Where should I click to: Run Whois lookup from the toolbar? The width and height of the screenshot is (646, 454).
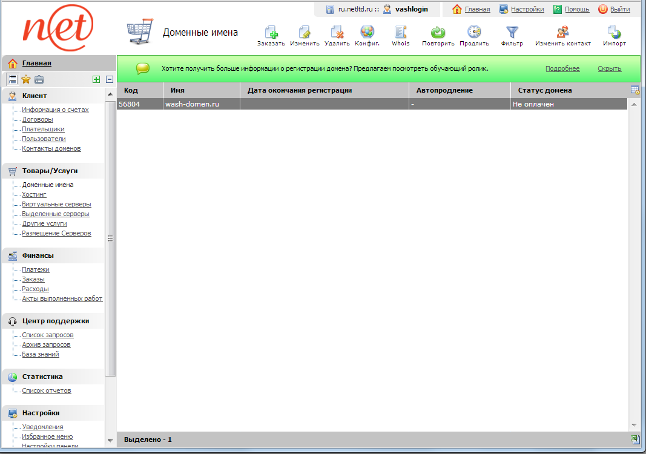[x=400, y=33]
